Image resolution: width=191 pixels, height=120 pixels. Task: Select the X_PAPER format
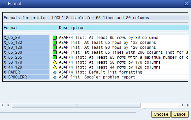[26, 72]
